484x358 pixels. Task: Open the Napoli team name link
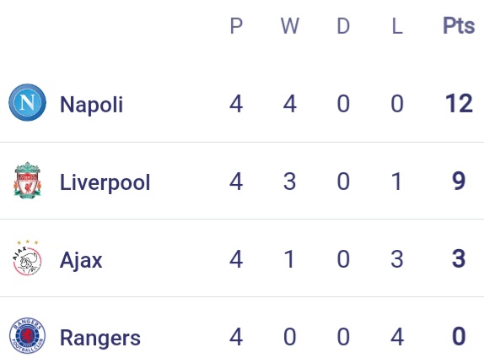(91, 104)
